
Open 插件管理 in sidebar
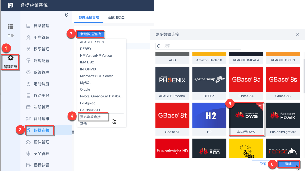(41, 142)
